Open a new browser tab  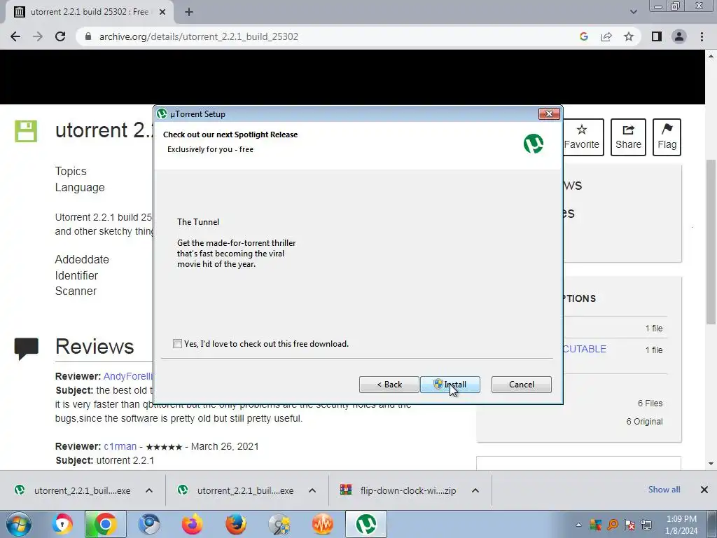(x=189, y=13)
